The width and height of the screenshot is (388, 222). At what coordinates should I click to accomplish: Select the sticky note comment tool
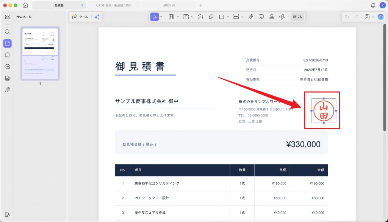[x=200, y=17]
